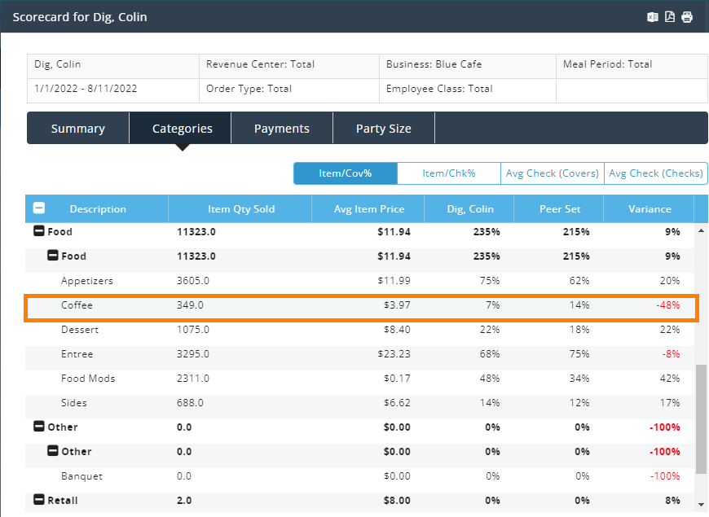Collapse all rows via Description header icon
Image resolution: width=709 pixels, height=517 pixels.
coord(38,208)
